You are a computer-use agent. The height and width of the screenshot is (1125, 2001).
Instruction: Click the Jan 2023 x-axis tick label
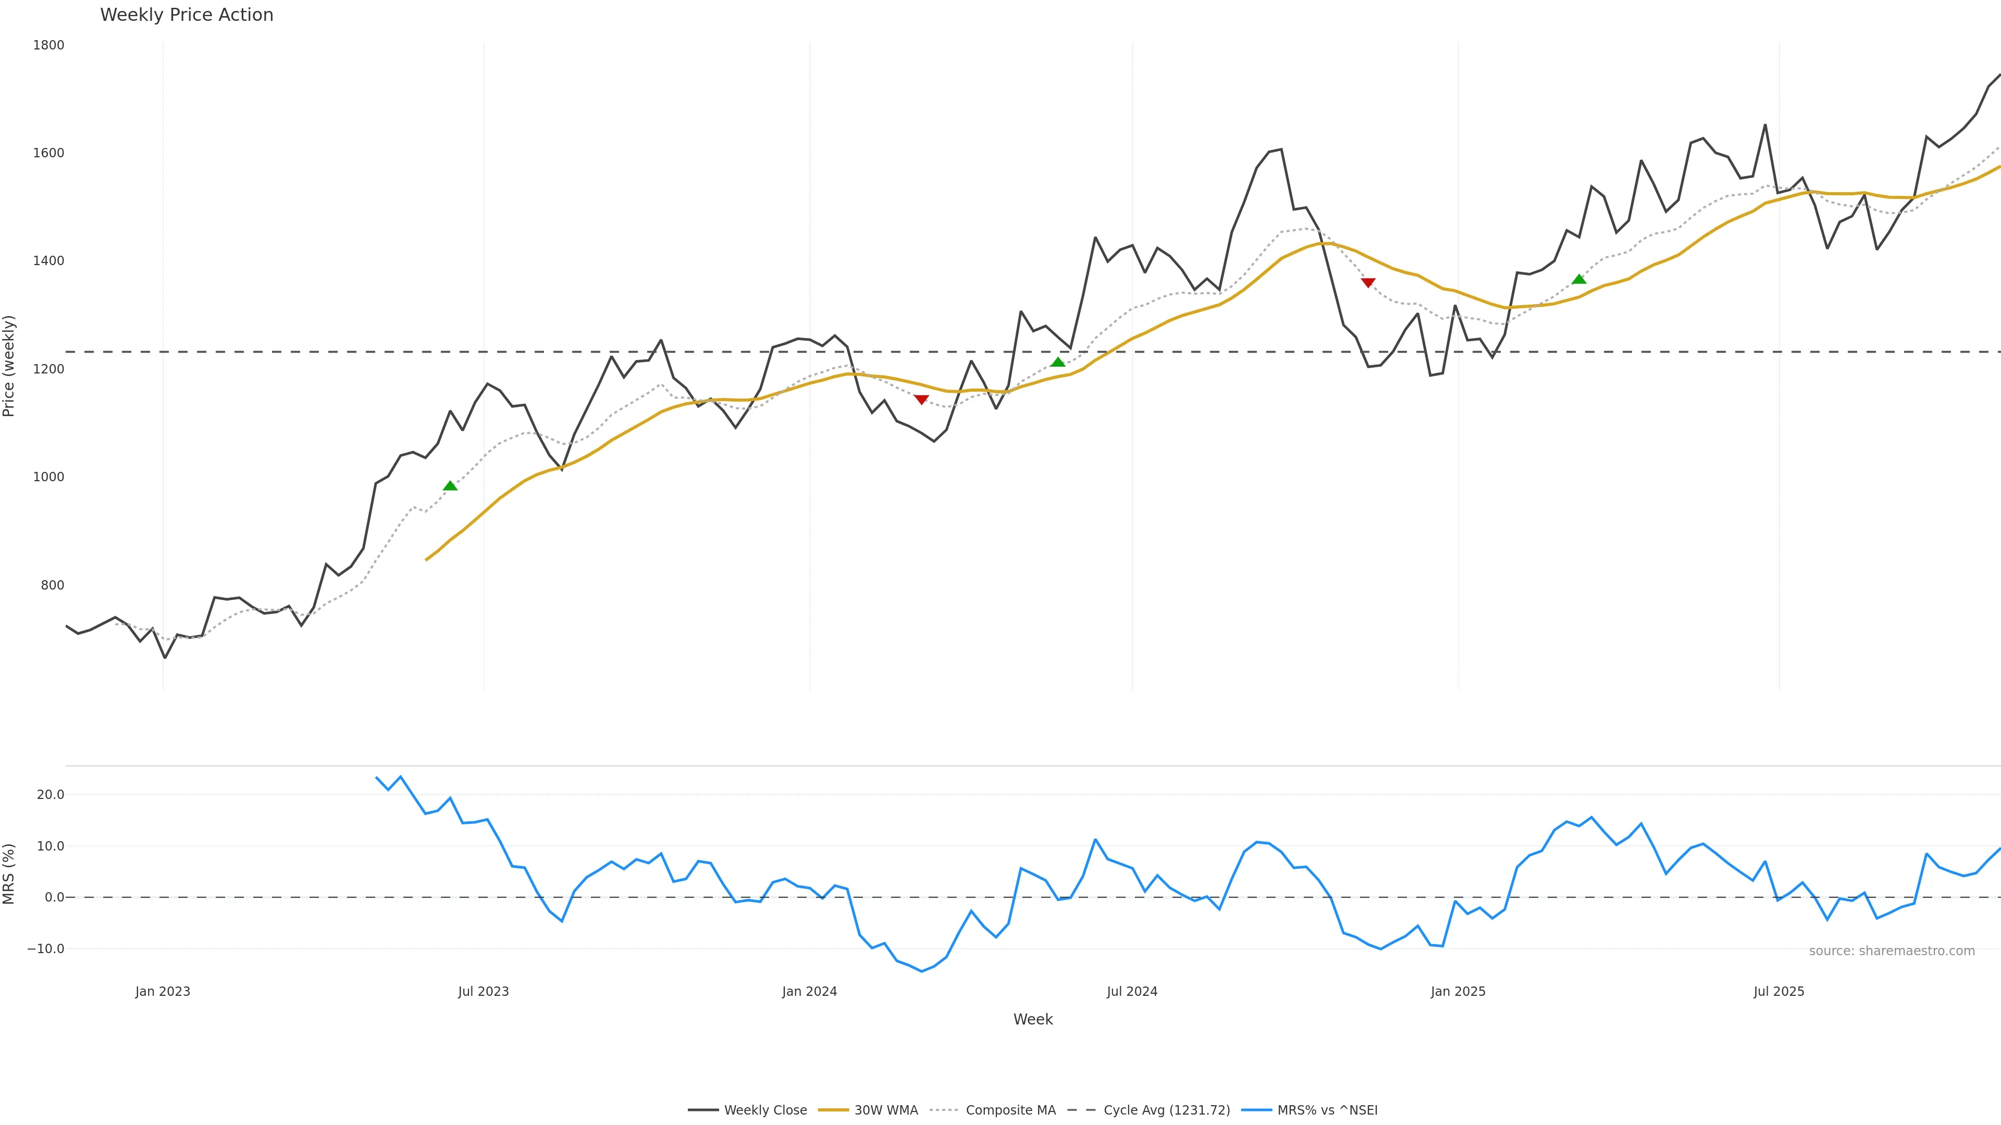(163, 992)
